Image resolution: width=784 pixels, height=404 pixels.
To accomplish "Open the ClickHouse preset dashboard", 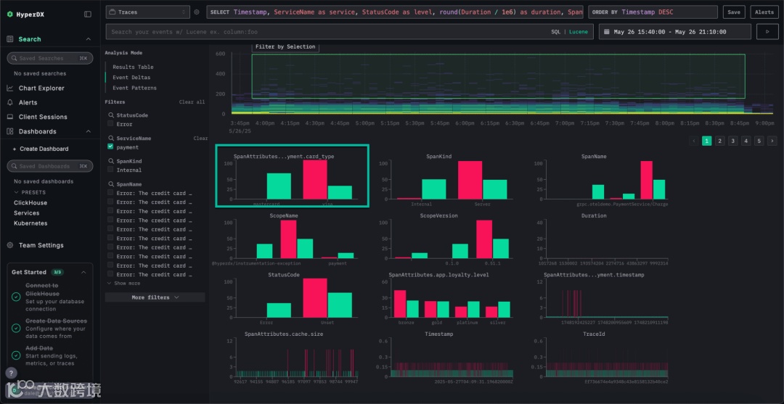I will (30, 203).
